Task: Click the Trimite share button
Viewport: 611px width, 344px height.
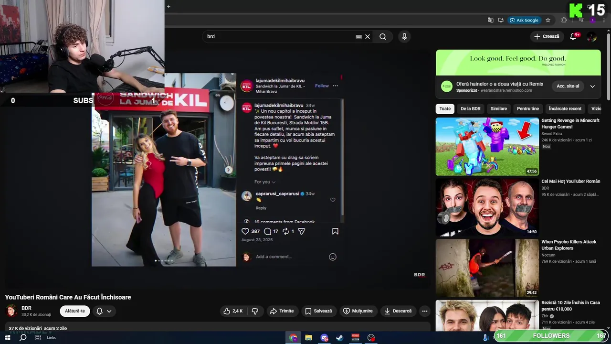Action: point(282,311)
